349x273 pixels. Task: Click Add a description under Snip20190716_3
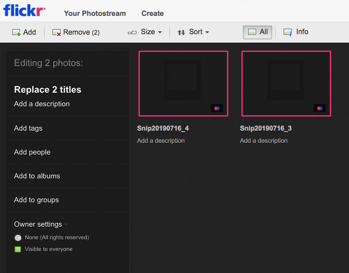pos(263,140)
